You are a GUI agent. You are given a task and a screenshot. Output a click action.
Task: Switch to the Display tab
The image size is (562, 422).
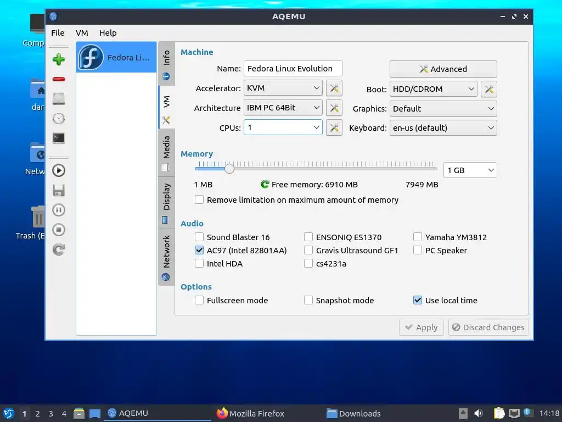click(166, 203)
